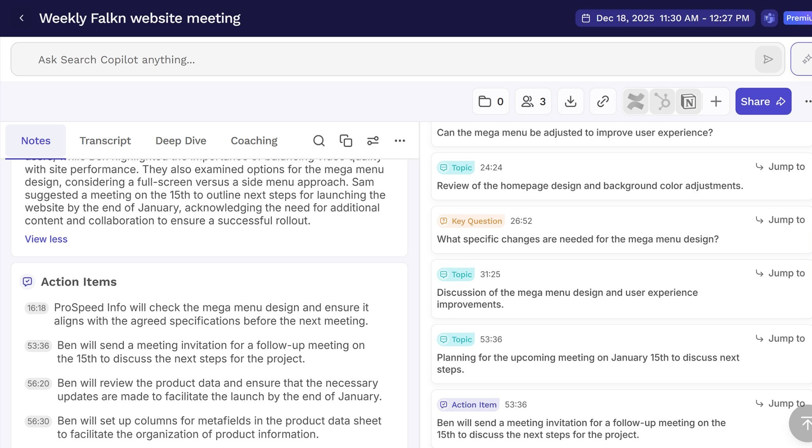
Task: Select Review of the homepage design text
Action: (x=590, y=186)
